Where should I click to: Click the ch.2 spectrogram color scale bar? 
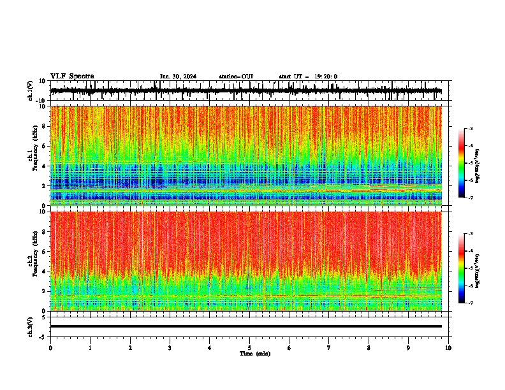(x=462, y=268)
